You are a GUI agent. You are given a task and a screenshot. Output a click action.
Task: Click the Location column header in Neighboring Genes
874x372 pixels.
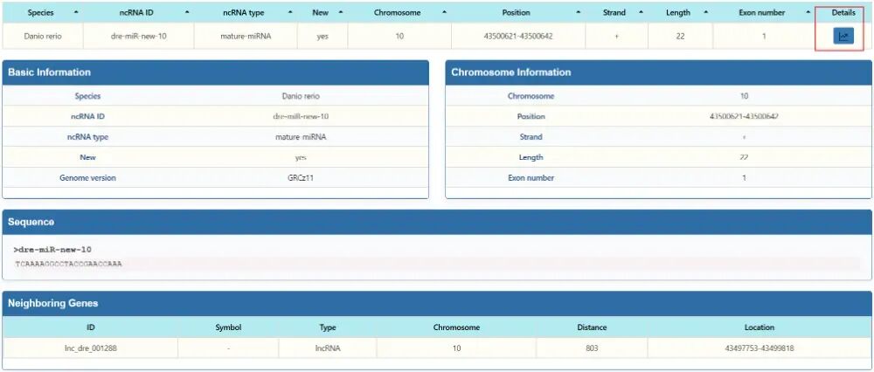760,327
